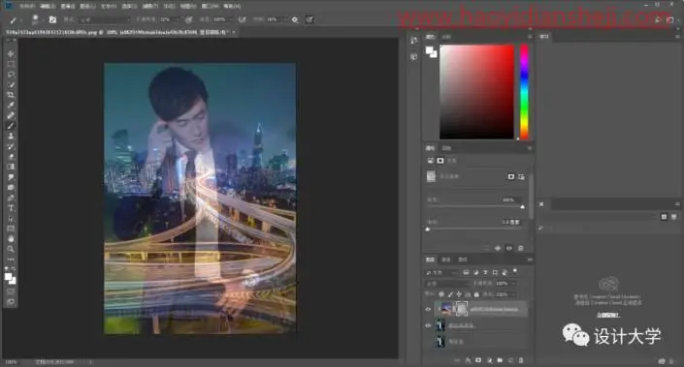Create a new layer from Layers panel footer
Image resolution: width=684 pixels, height=367 pixels.
[x=510, y=360]
